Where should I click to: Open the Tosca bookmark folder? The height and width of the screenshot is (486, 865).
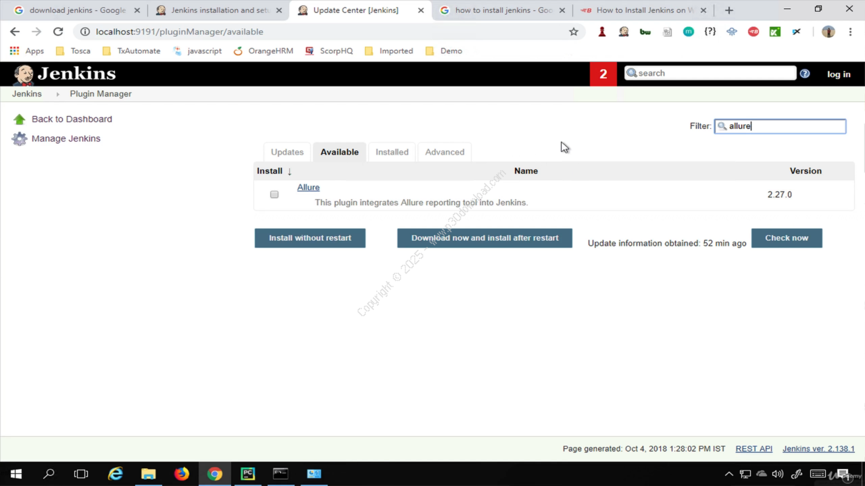coord(73,51)
